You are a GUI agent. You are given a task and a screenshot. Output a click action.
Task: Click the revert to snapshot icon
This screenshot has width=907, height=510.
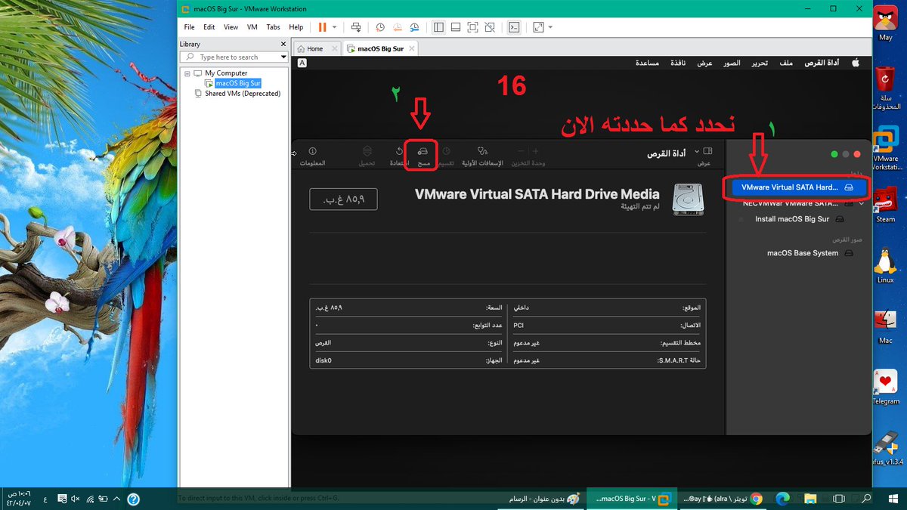[x=398, y=27]
